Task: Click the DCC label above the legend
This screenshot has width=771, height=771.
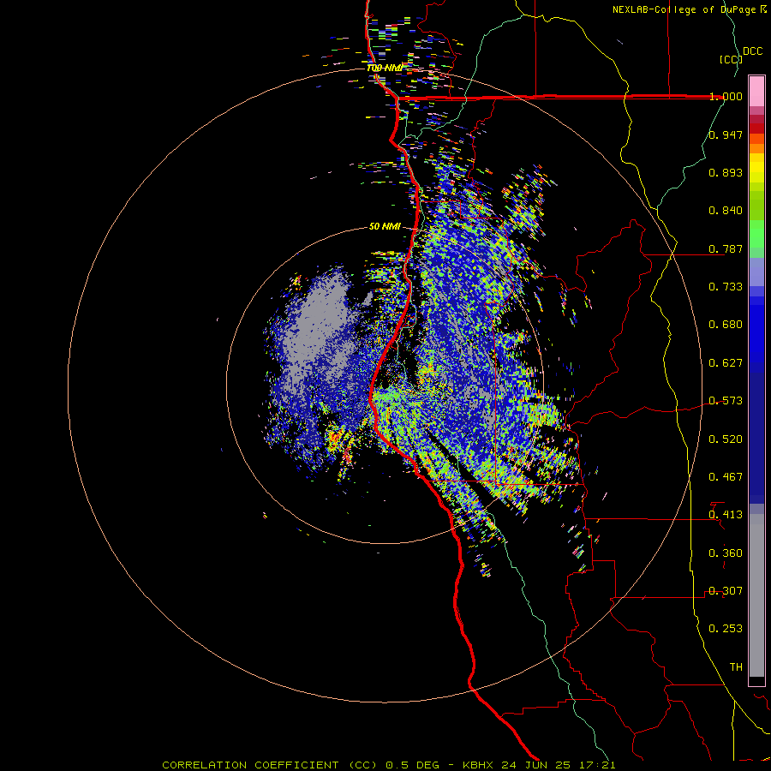Action: point(753,51)
